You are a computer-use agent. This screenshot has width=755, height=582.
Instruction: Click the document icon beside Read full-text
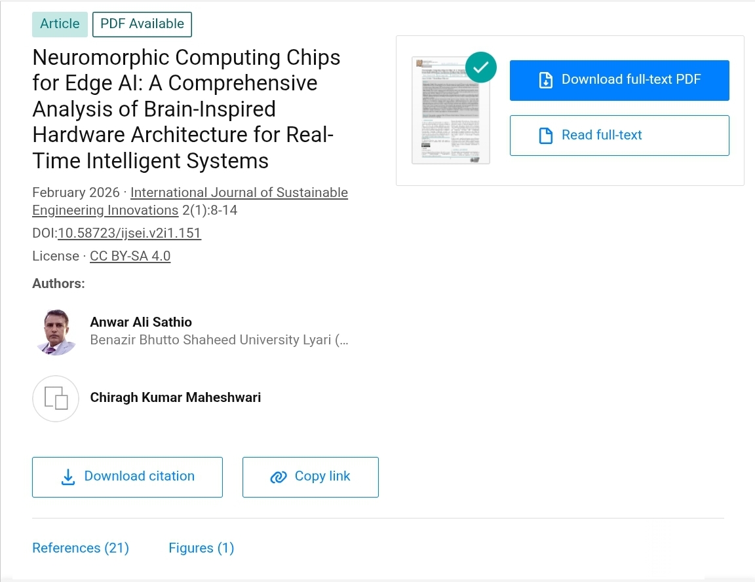click(x=545, y=135)
